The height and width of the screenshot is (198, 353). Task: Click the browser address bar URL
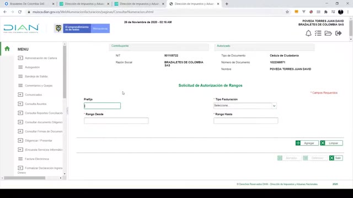tap(93, 12)
